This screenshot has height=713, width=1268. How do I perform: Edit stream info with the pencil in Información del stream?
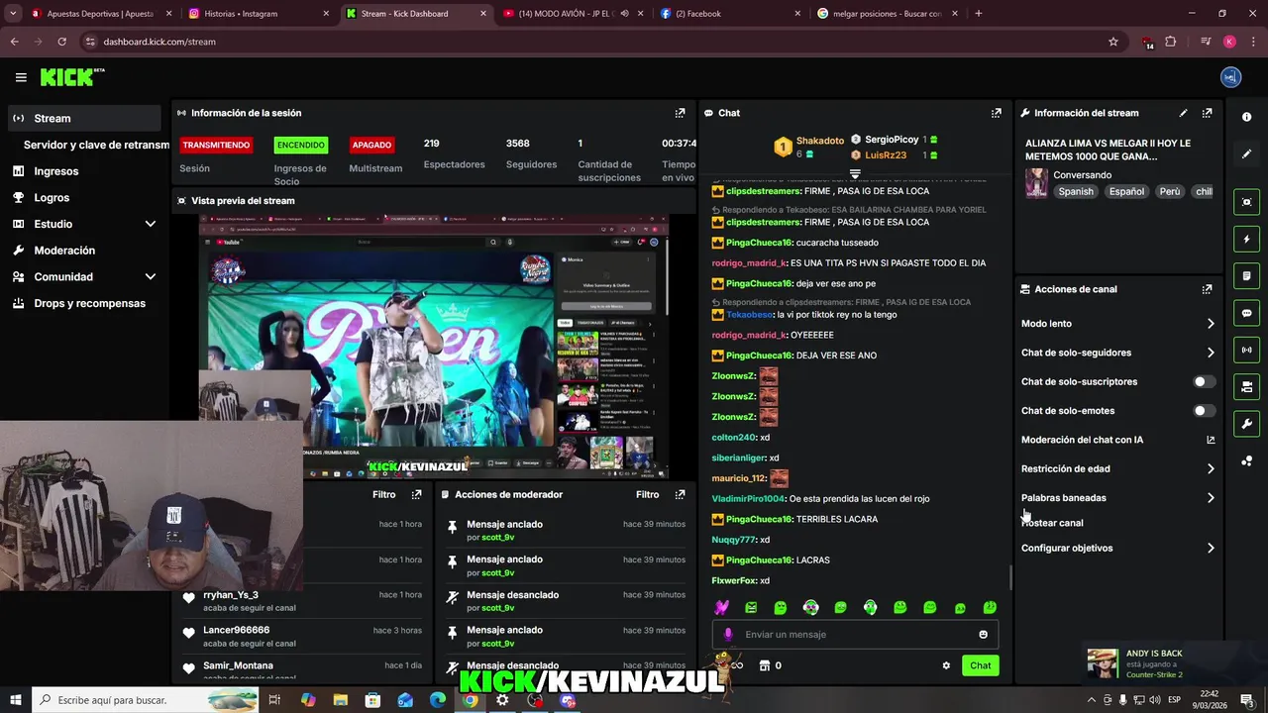pos(1183,113)
